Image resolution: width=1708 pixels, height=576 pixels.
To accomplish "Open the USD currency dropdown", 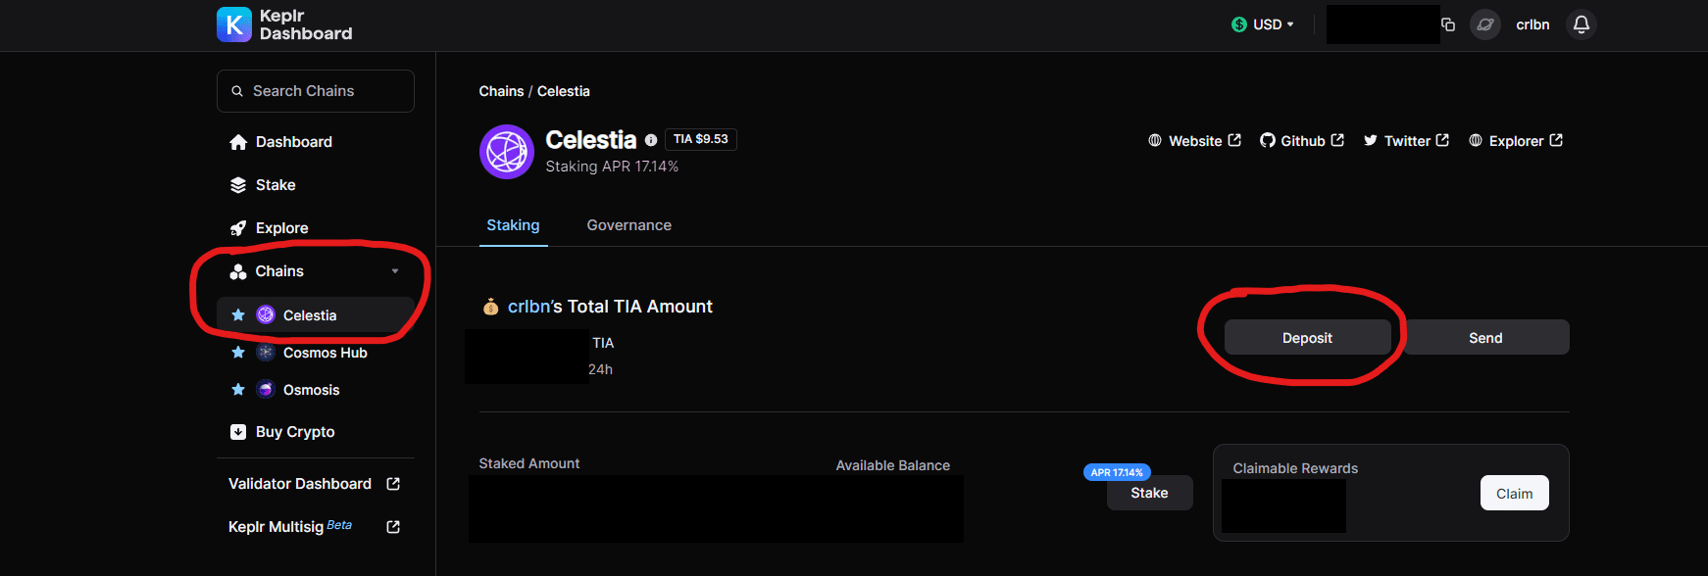I will (x=1263, y=24).
